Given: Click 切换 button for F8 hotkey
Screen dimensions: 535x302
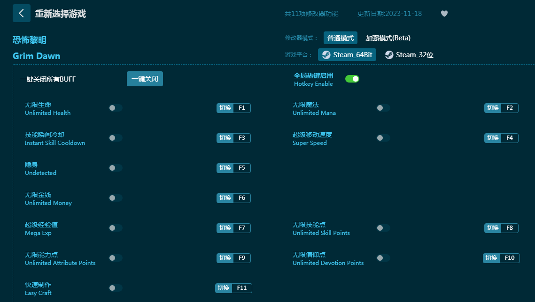Looking at the screenshot, I should (x=493, y=228).
